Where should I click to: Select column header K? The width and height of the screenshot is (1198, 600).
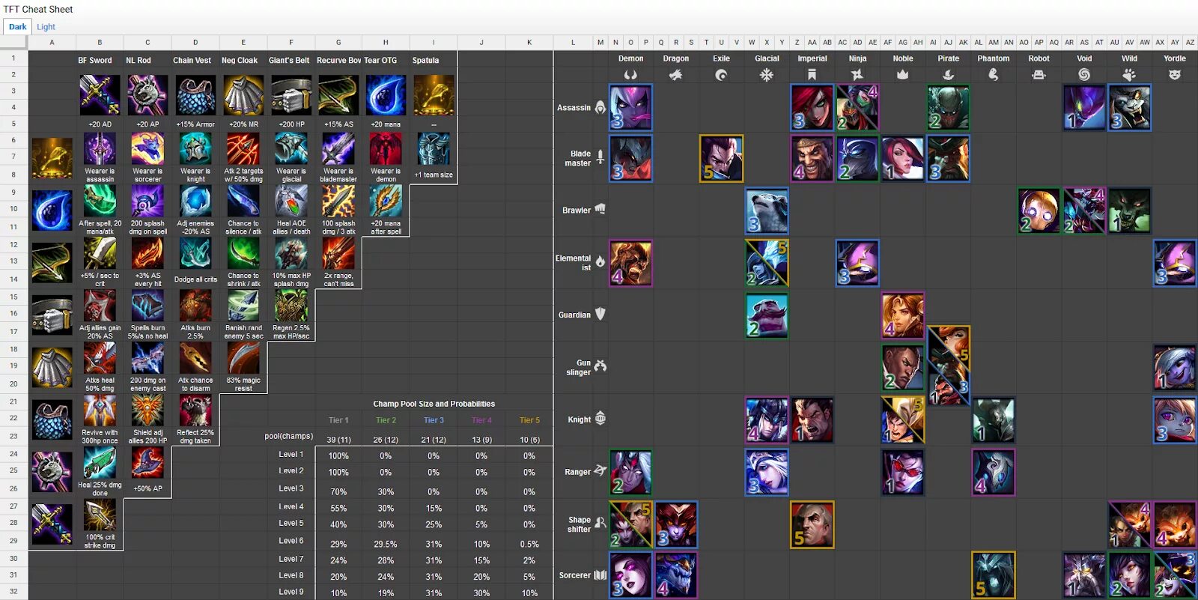tap(529, 43)
